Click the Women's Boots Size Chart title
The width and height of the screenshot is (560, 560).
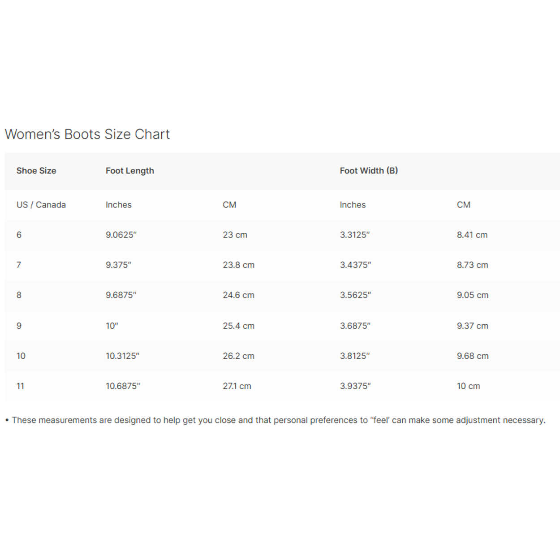87,134
